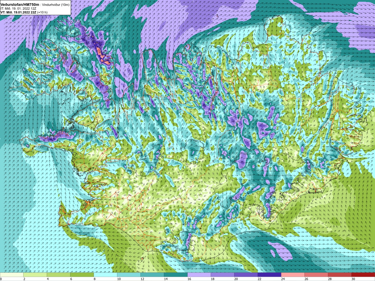This screenshot has height=281, width=375.
Task: Select the light lavender 16–18 legend swatch
Action: tap(199, 275)
